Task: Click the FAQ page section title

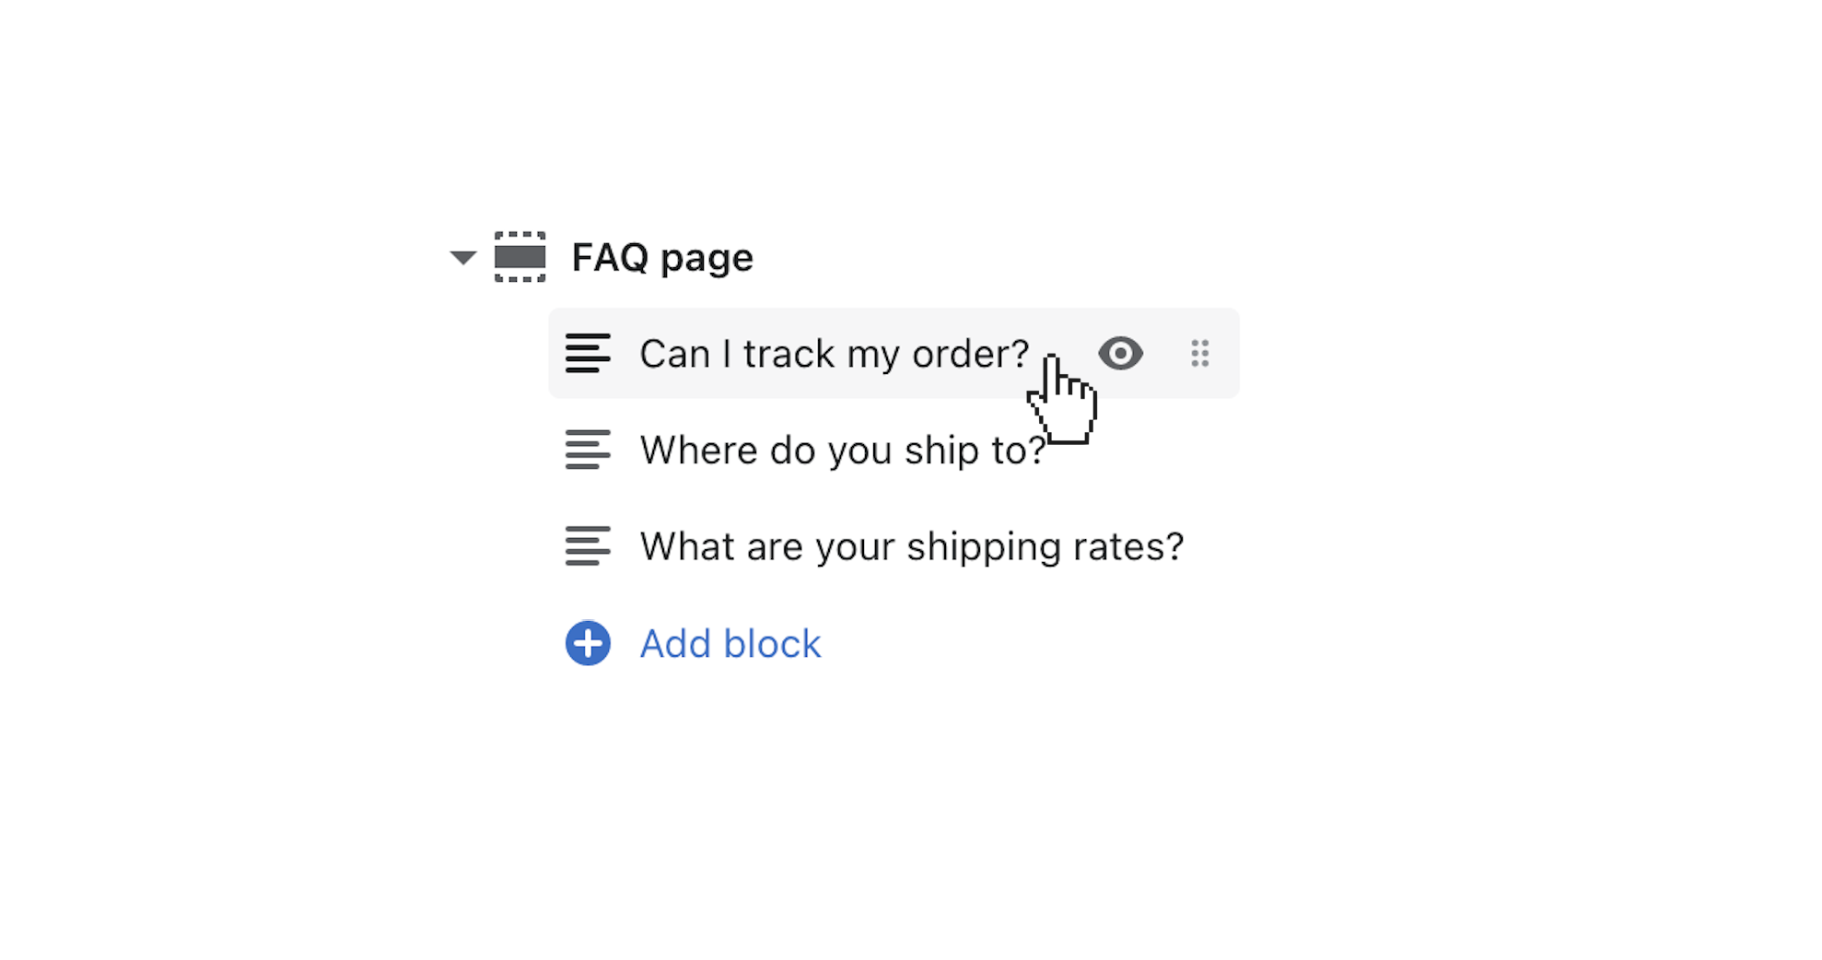Action: [x=661, y=258]
